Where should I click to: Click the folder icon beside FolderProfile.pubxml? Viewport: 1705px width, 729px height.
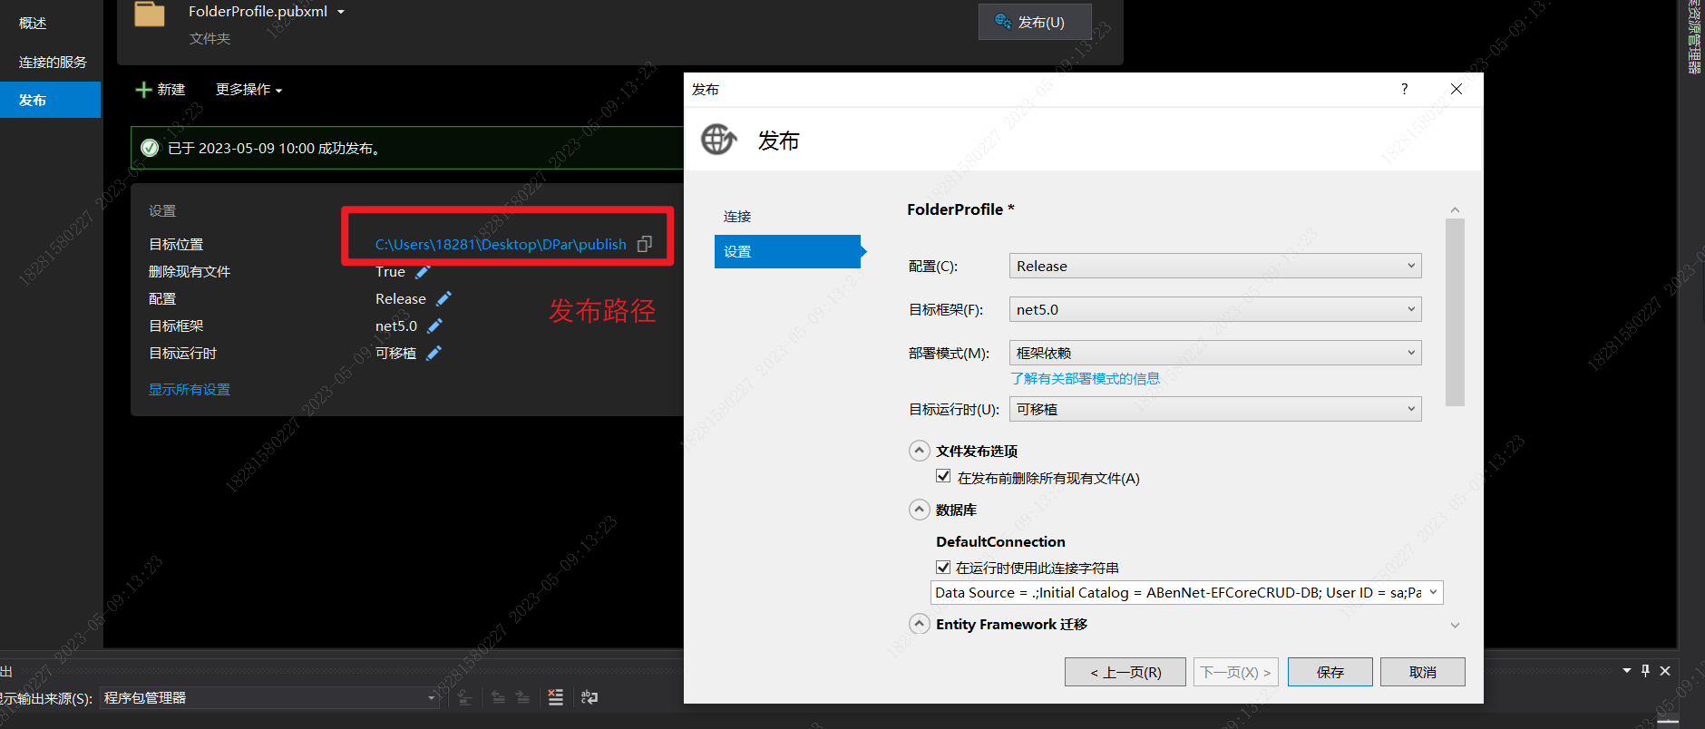click(x=150, y=14)
